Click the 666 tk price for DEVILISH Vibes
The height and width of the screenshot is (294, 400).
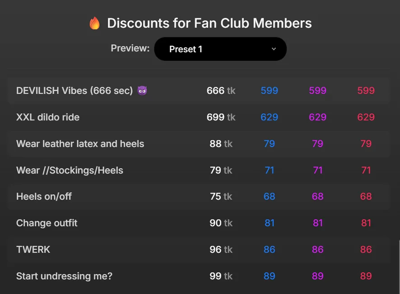[x=221, y=91]
